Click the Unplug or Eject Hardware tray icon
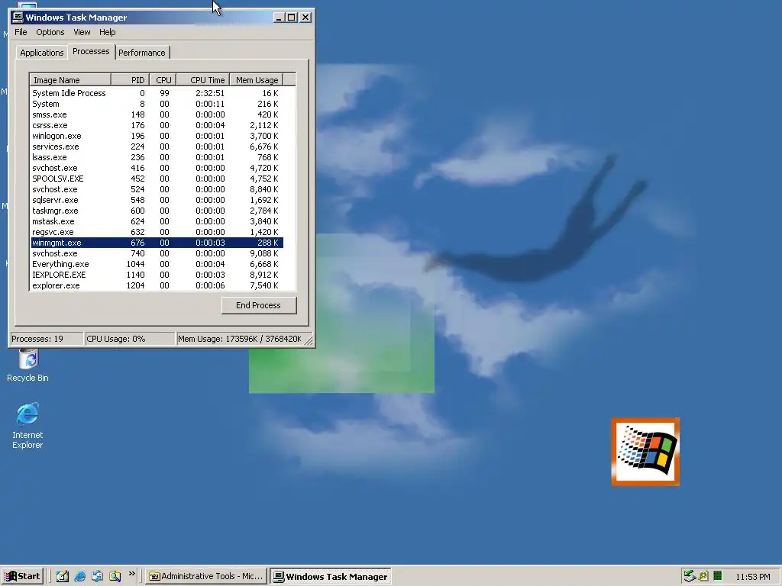Screen dimensions: 782x586 (690, 577)
